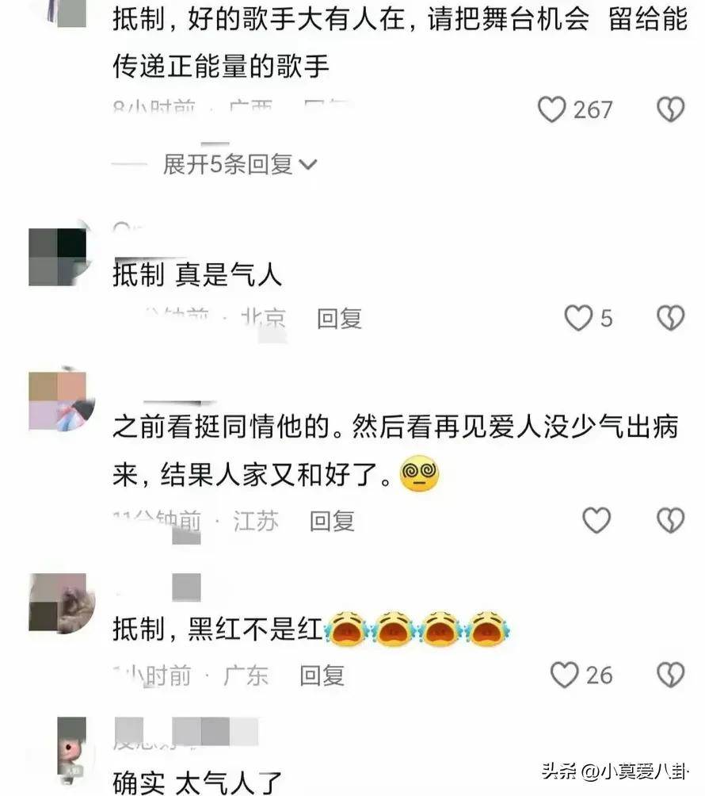Like the 抵制 真是气人 comment
Image resolution: width=705 pixels, height=796 pixels.
(578, 318)
